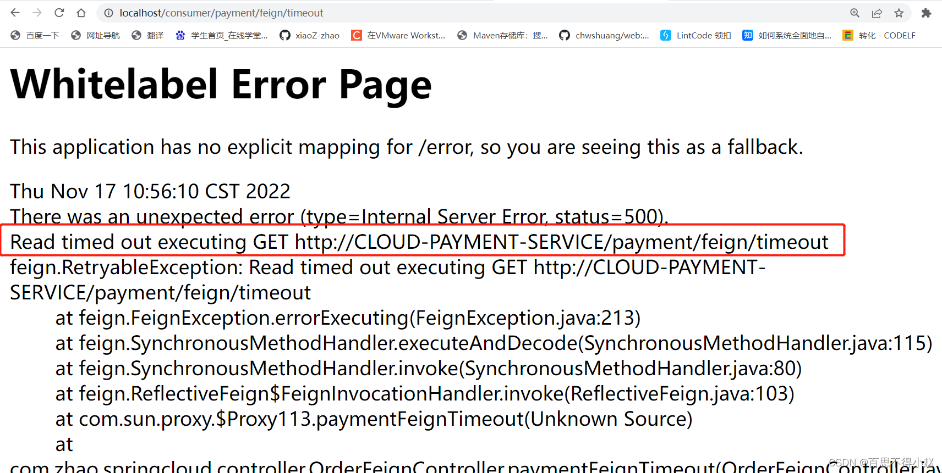Click the ReflectiveFeign.java:103 stack line
Viewport: 942px width, 473px height.
[x=425, y=394]
